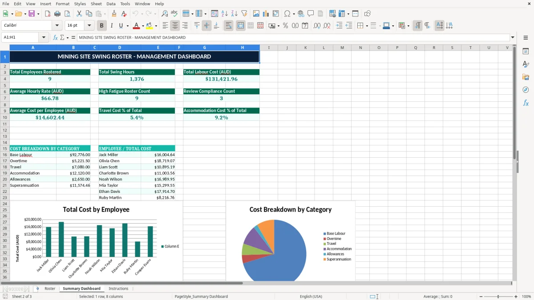Select column K header
This screenshot has width=534, height=300.
pyautogui.click(x=305, y=48)
